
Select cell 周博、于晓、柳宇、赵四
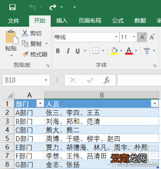[102, 139]
